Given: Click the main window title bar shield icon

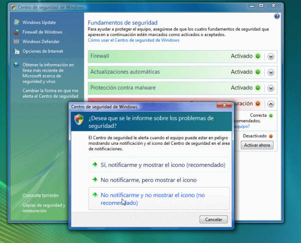Looking at the screenshot, I should (13, 8).
